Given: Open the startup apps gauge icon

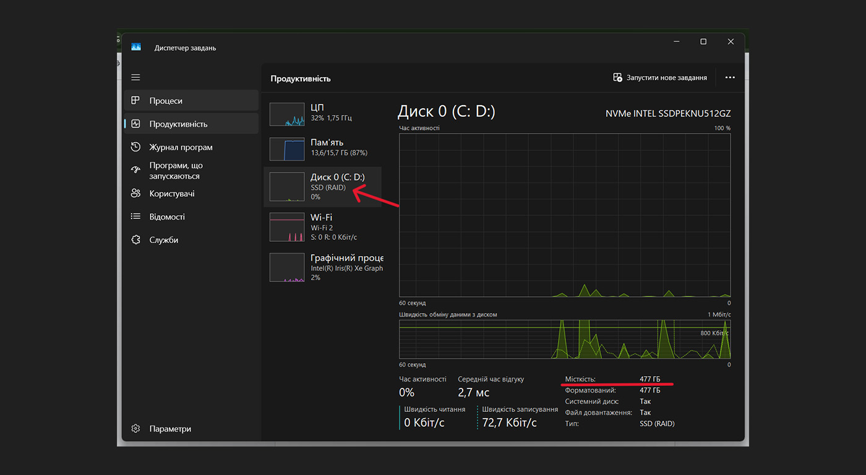Looking at the screenshot, I should 135,170.
